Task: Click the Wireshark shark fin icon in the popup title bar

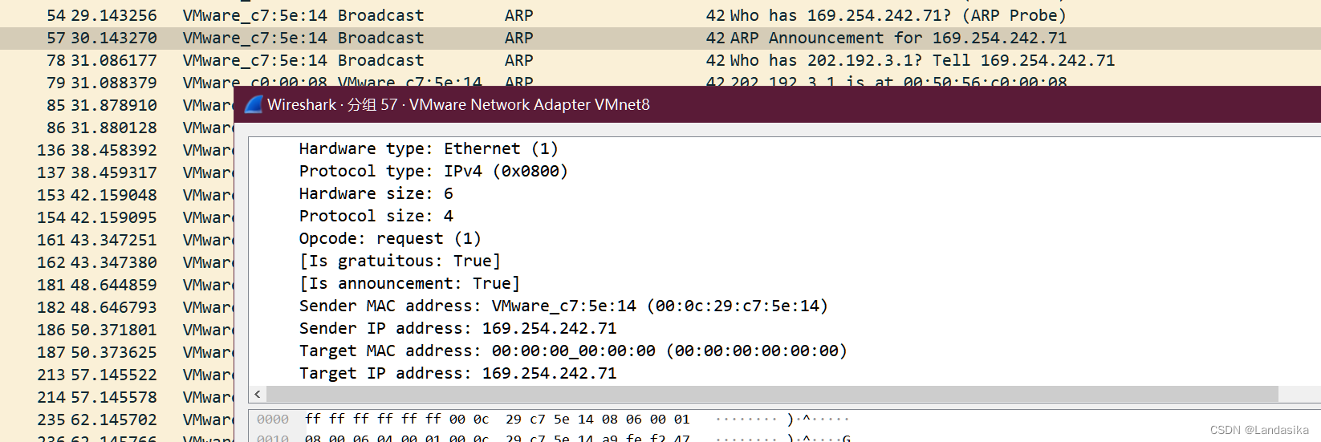Action: (x=254, y=104)
